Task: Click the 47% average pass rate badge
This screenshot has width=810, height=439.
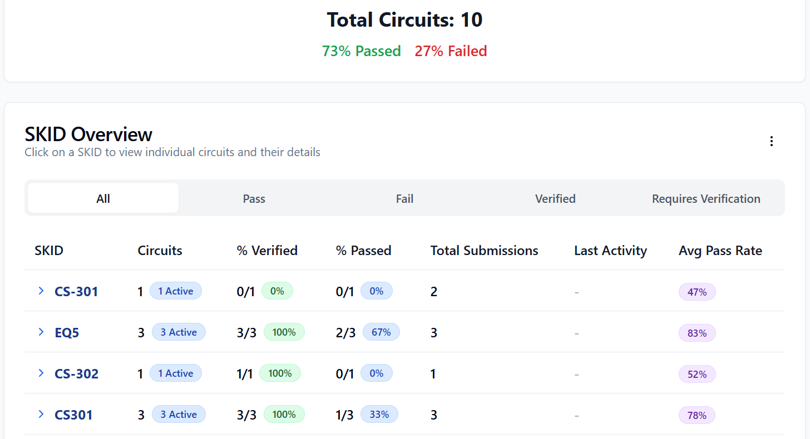Action: (x=697, y=292)
